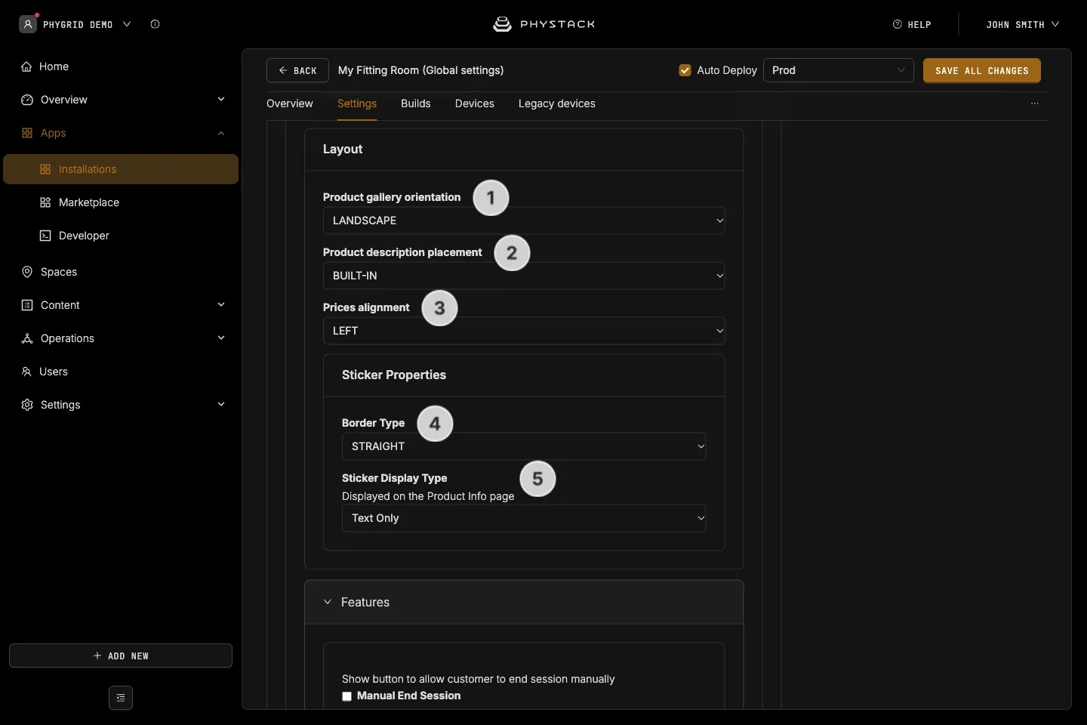The width and height of the screenshot is (1087, 725).
Task: Collapse the Apps sidebar group chevron
Action: [221, 133]
